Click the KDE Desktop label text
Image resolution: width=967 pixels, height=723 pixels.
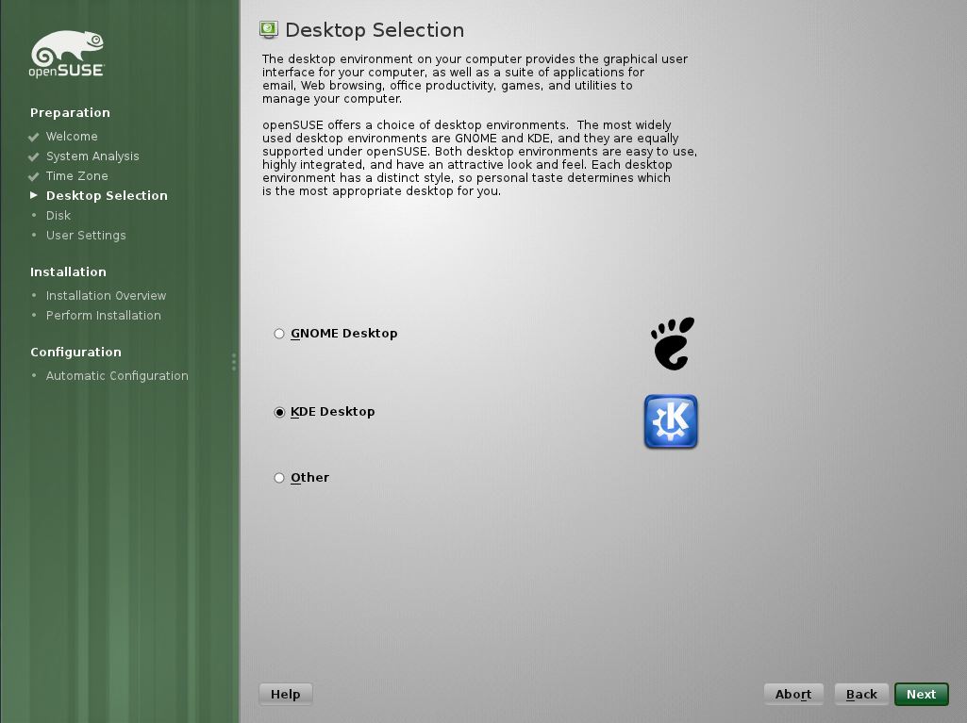tap(333, 412)
